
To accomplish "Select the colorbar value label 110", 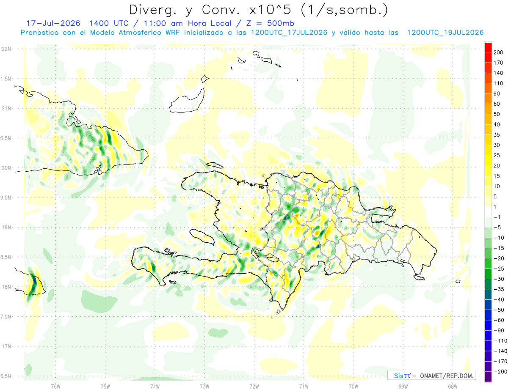I will click(x=499, y=83).
